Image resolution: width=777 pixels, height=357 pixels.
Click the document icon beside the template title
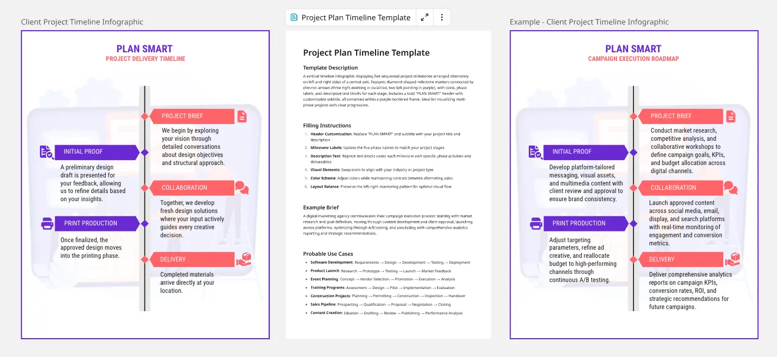pos(294,17)
